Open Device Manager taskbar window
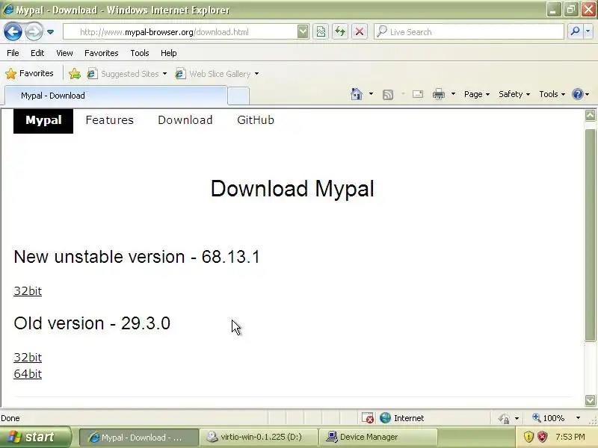598x448 pixels. point(378,437)
